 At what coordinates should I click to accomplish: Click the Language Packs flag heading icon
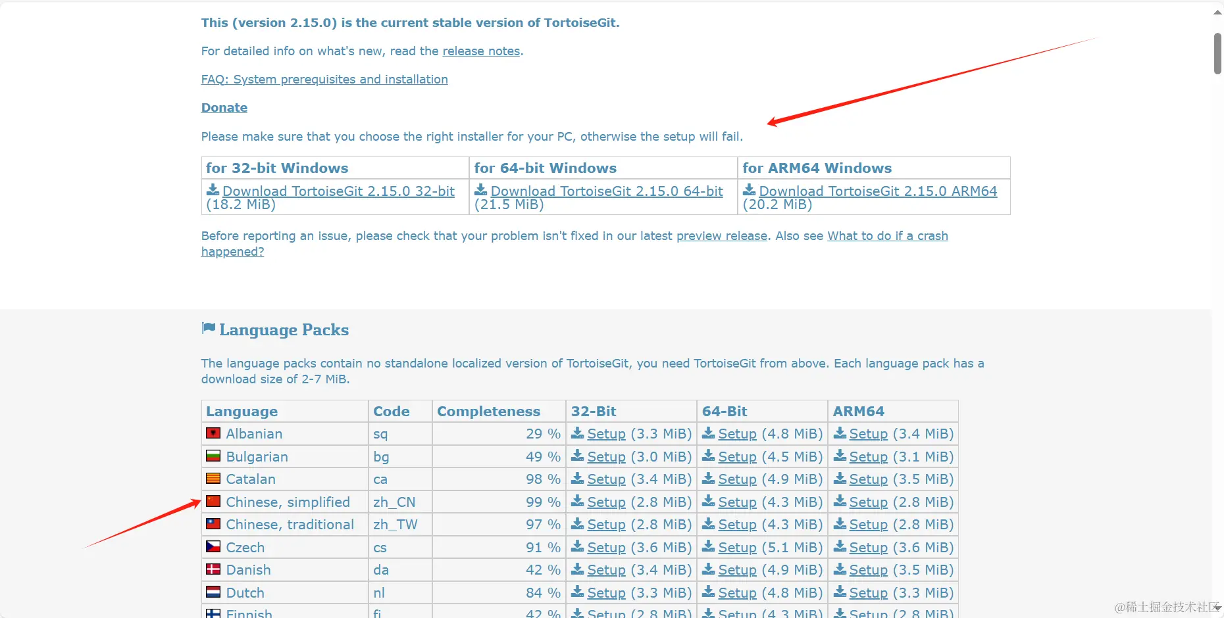[x=208, y=328]
